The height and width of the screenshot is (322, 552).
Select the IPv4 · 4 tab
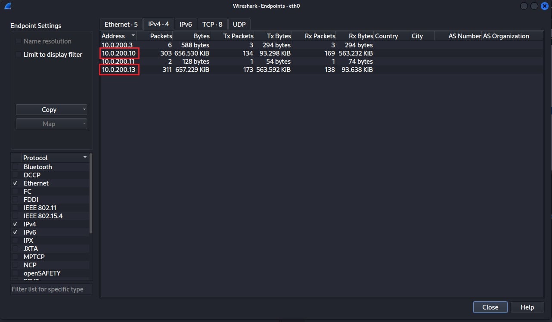point(158,24)
